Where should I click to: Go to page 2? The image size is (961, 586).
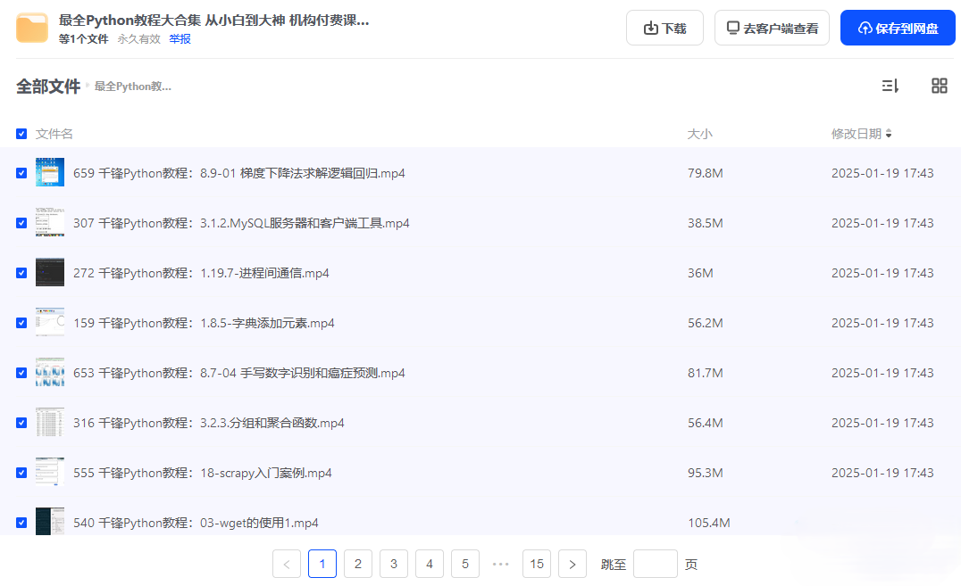coord(358,564)
